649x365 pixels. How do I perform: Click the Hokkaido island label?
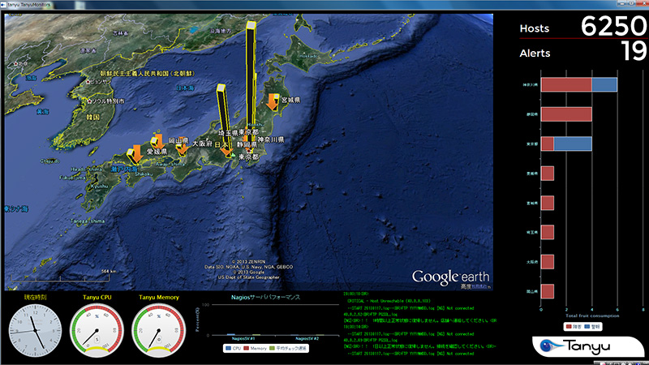click(308, 56)
